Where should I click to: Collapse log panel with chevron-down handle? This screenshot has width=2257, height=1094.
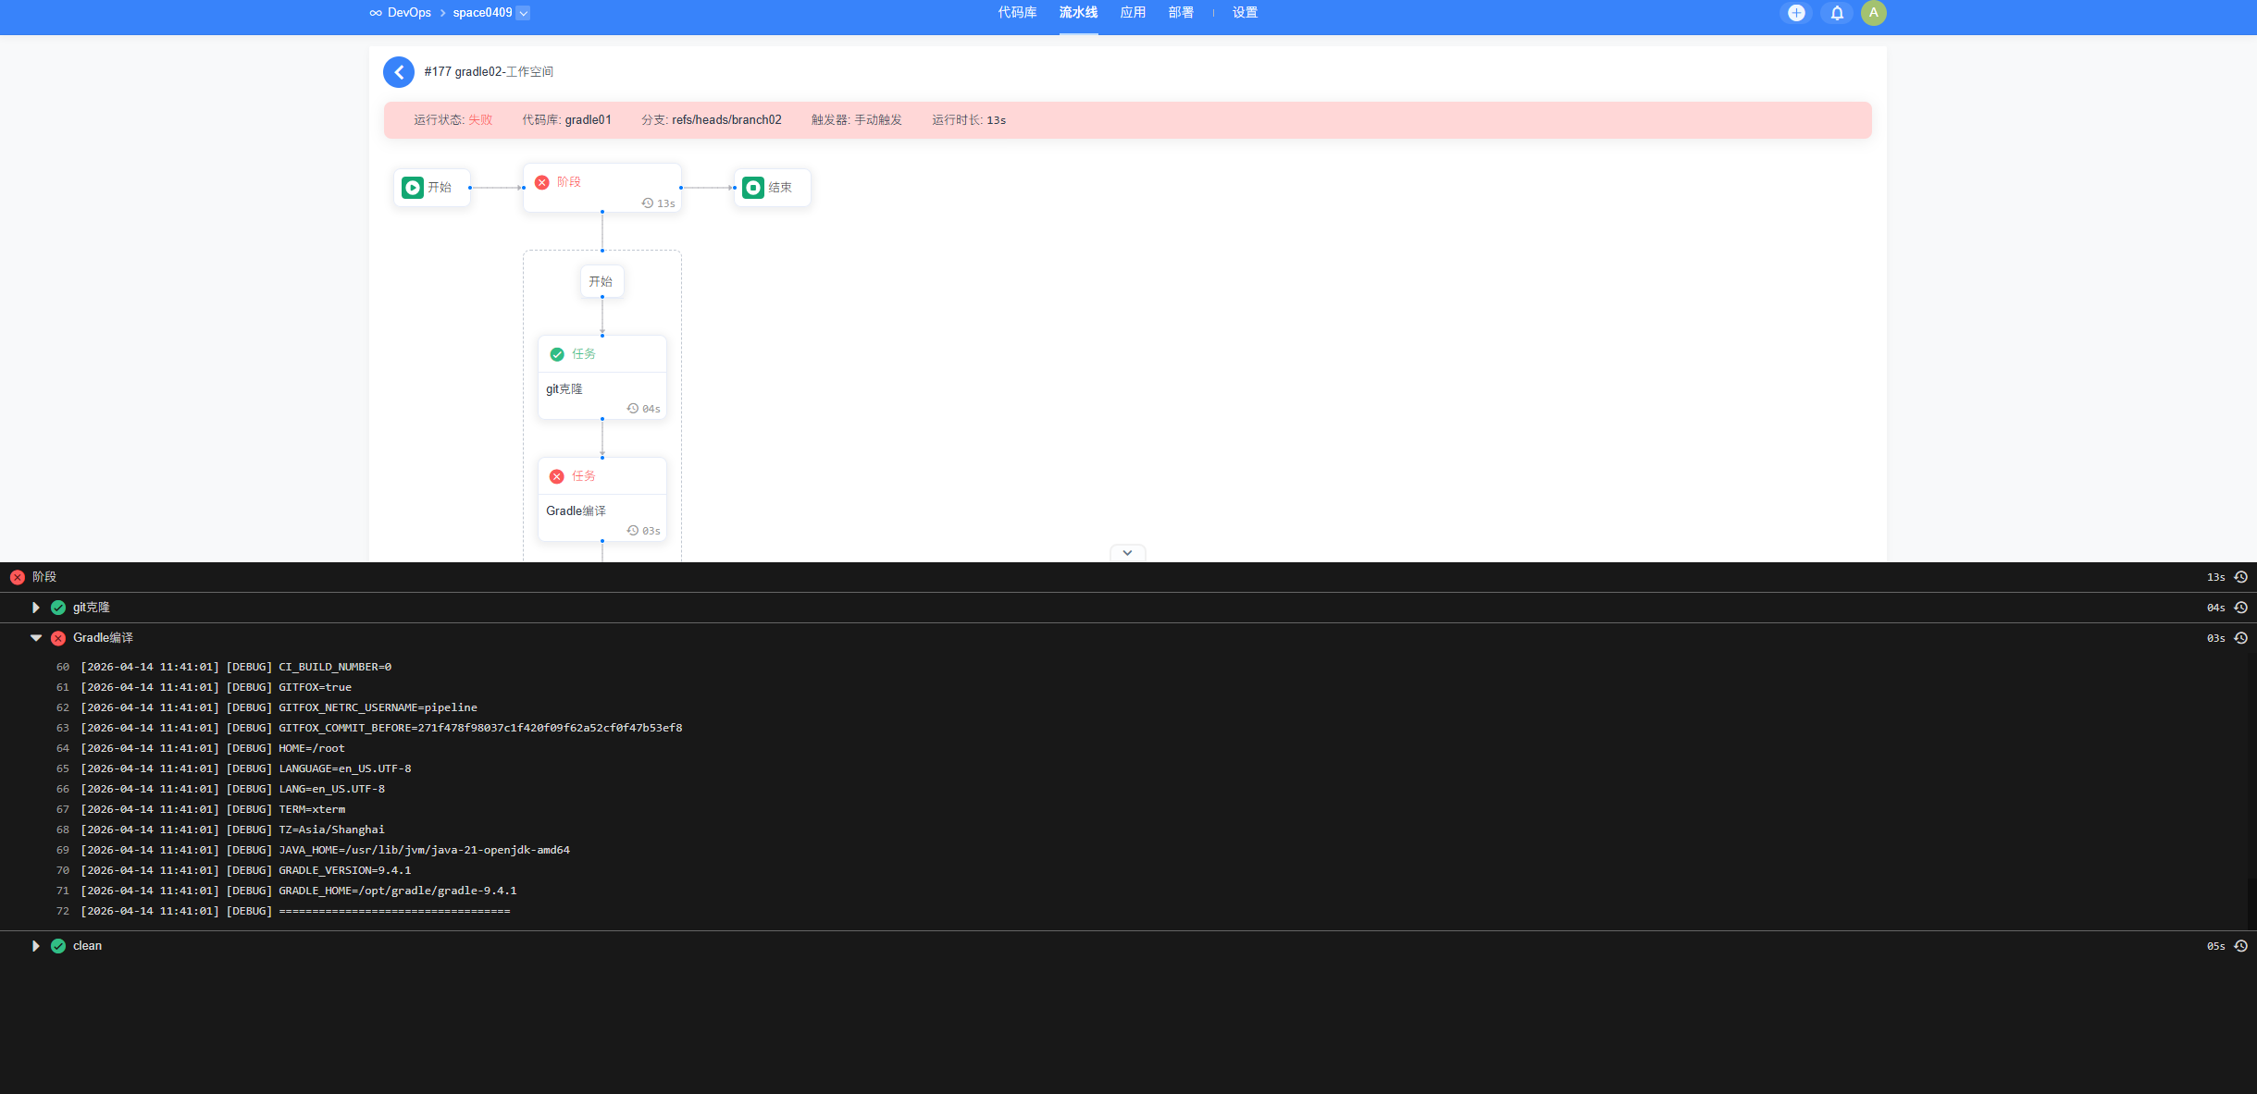tap(1127, 553)
